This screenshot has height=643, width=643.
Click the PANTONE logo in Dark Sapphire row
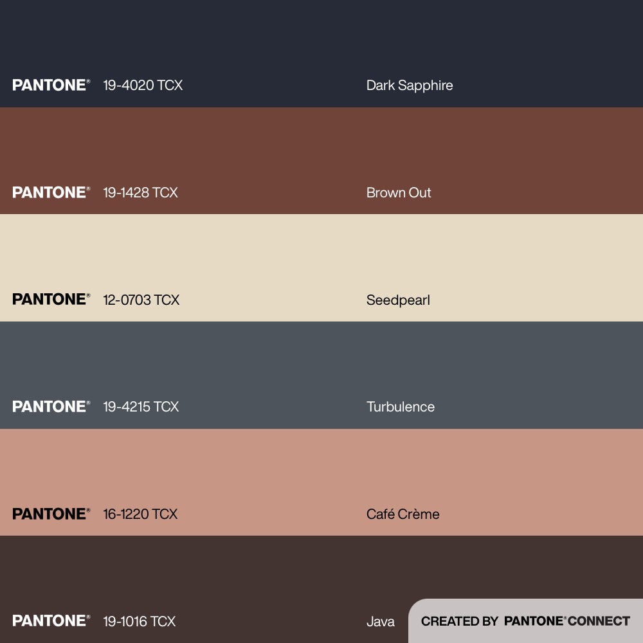(x=51, y=85)
